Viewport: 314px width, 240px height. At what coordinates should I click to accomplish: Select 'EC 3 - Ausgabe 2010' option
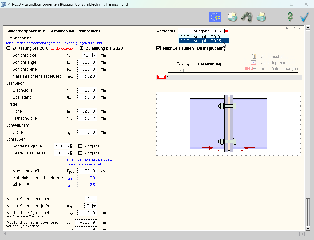[200, 37]
